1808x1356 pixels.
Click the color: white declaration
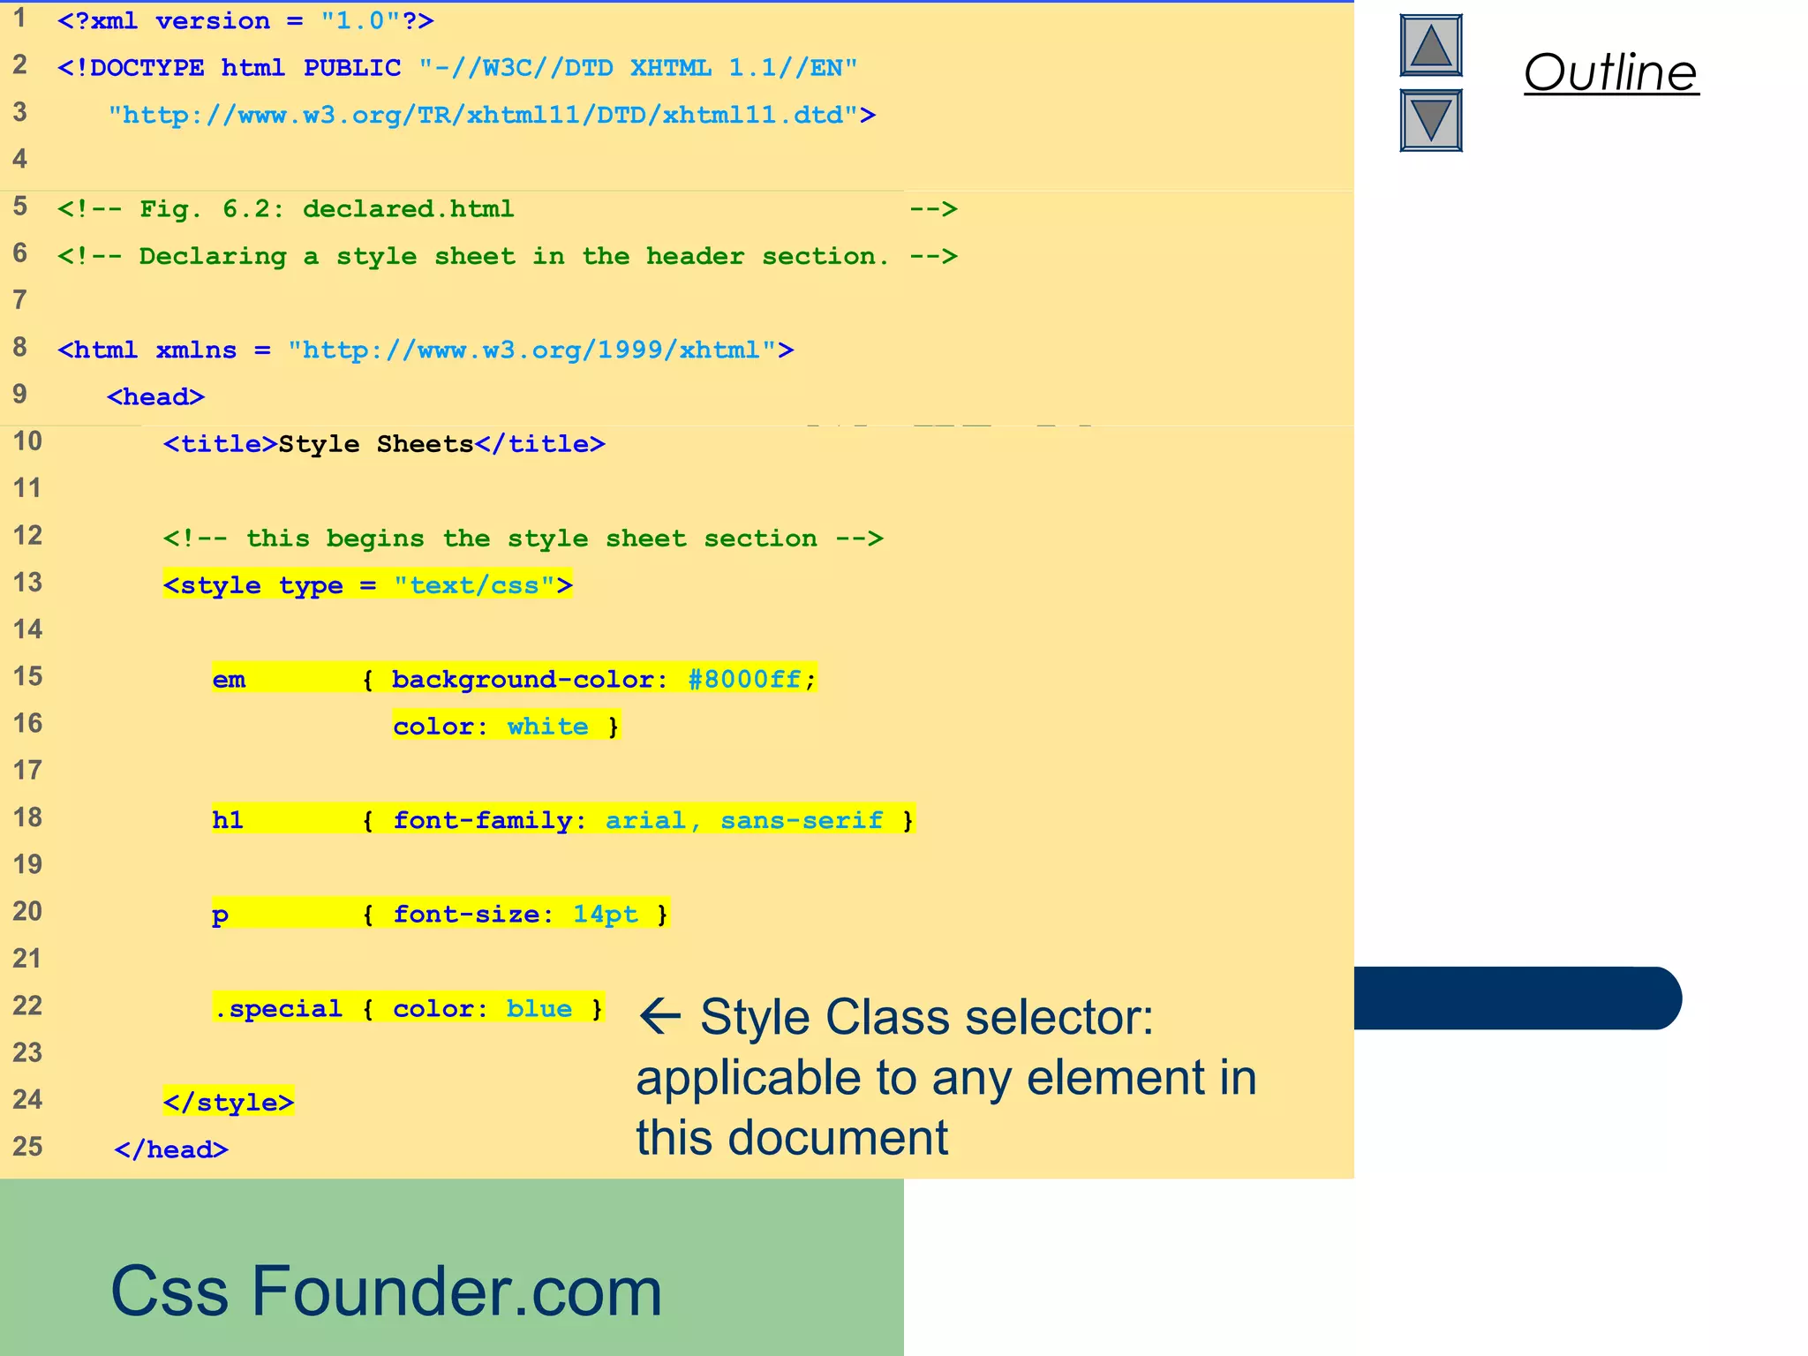tap(507, 726)
